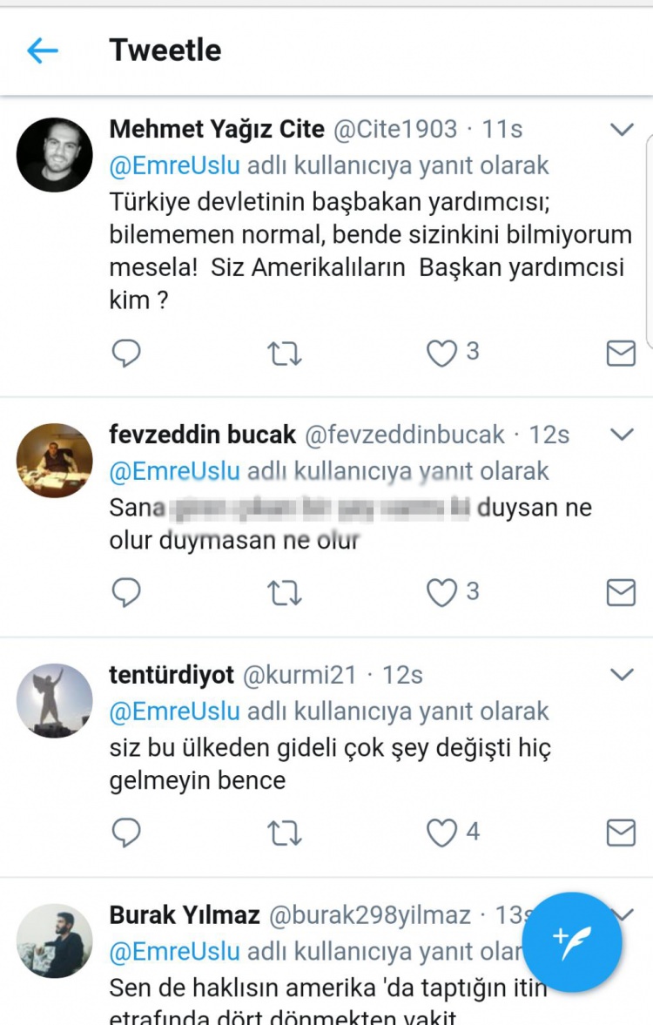653x1025 pixels.
Task: Retweet Mehmet Yağız Cite's tweet
Action: [285, 353]
